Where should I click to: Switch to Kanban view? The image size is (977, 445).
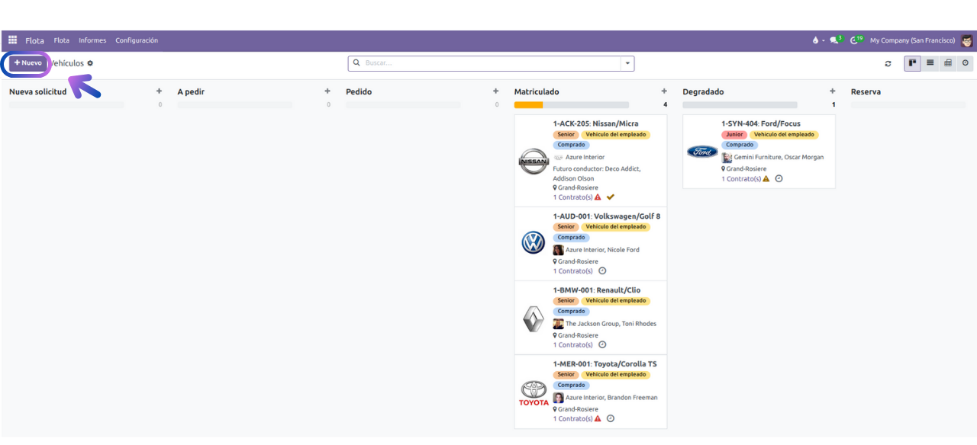pyautogui.click(x=912, y=63)
